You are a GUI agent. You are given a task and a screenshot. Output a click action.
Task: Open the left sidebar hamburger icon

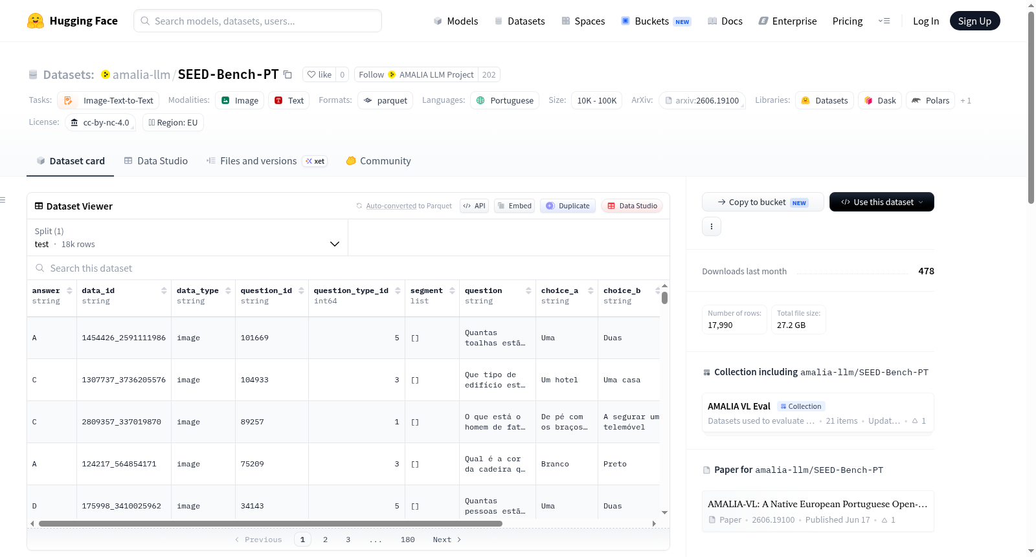[3, 200]
